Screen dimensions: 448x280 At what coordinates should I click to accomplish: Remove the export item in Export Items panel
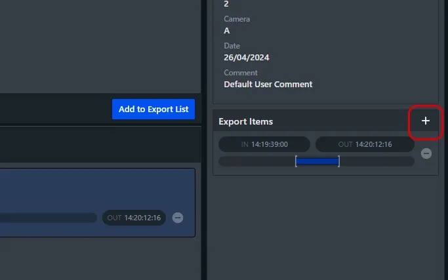pyautogui.click(x=426, y=153)
